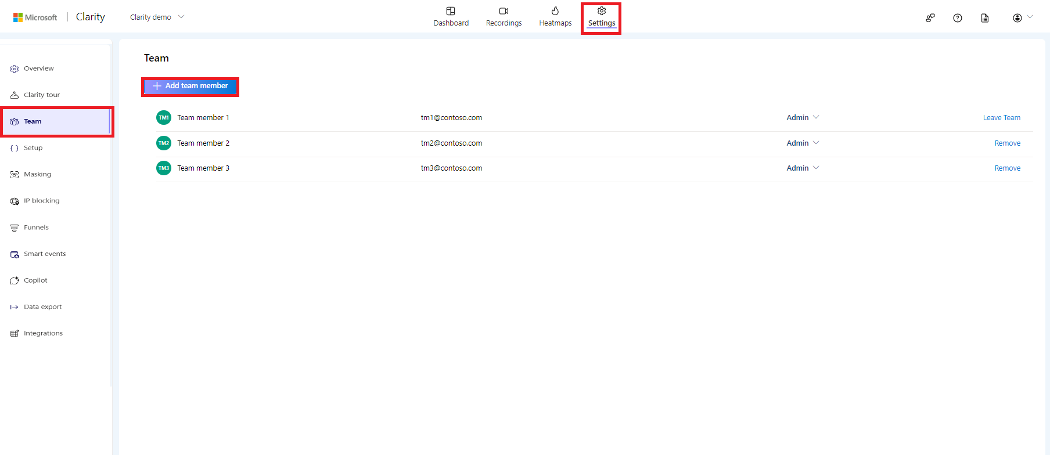The height and width of the screenshot is (455, 1050).
Task: Click the Team page heading
Action: click(156, 58)
